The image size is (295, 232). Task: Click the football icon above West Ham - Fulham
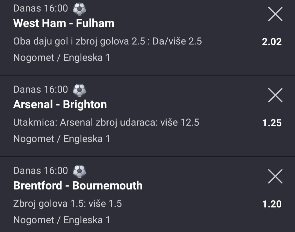(79, 9)
